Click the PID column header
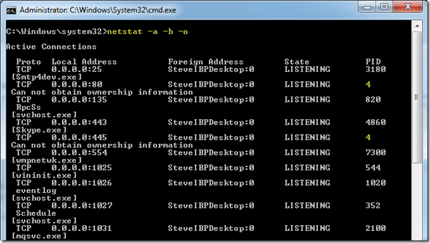This screenshot has width=430, height=243. click(373, 62)
